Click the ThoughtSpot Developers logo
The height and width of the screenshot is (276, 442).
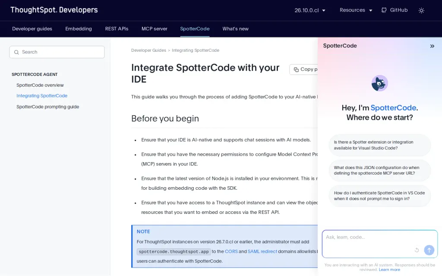[x=54, y=10]
